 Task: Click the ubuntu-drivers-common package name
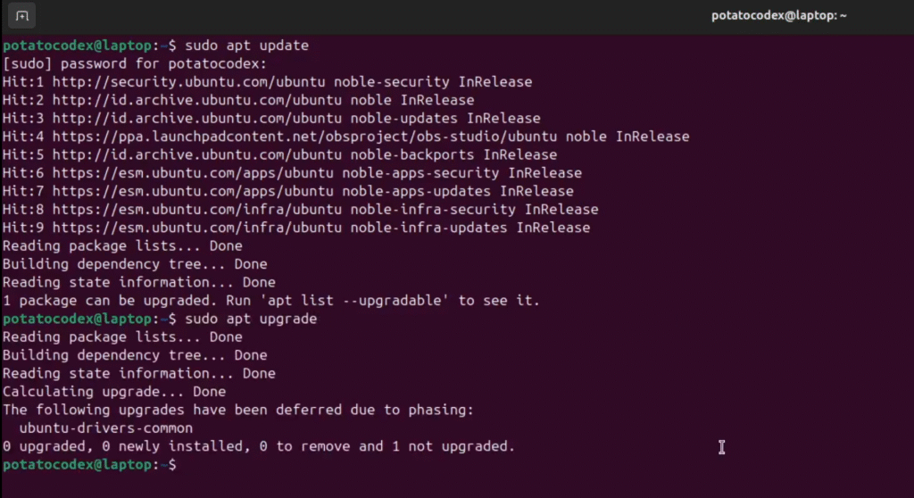click(x=106, y=428)
